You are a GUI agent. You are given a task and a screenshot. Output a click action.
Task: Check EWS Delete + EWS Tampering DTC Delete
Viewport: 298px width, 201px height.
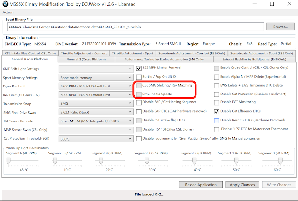217,86
